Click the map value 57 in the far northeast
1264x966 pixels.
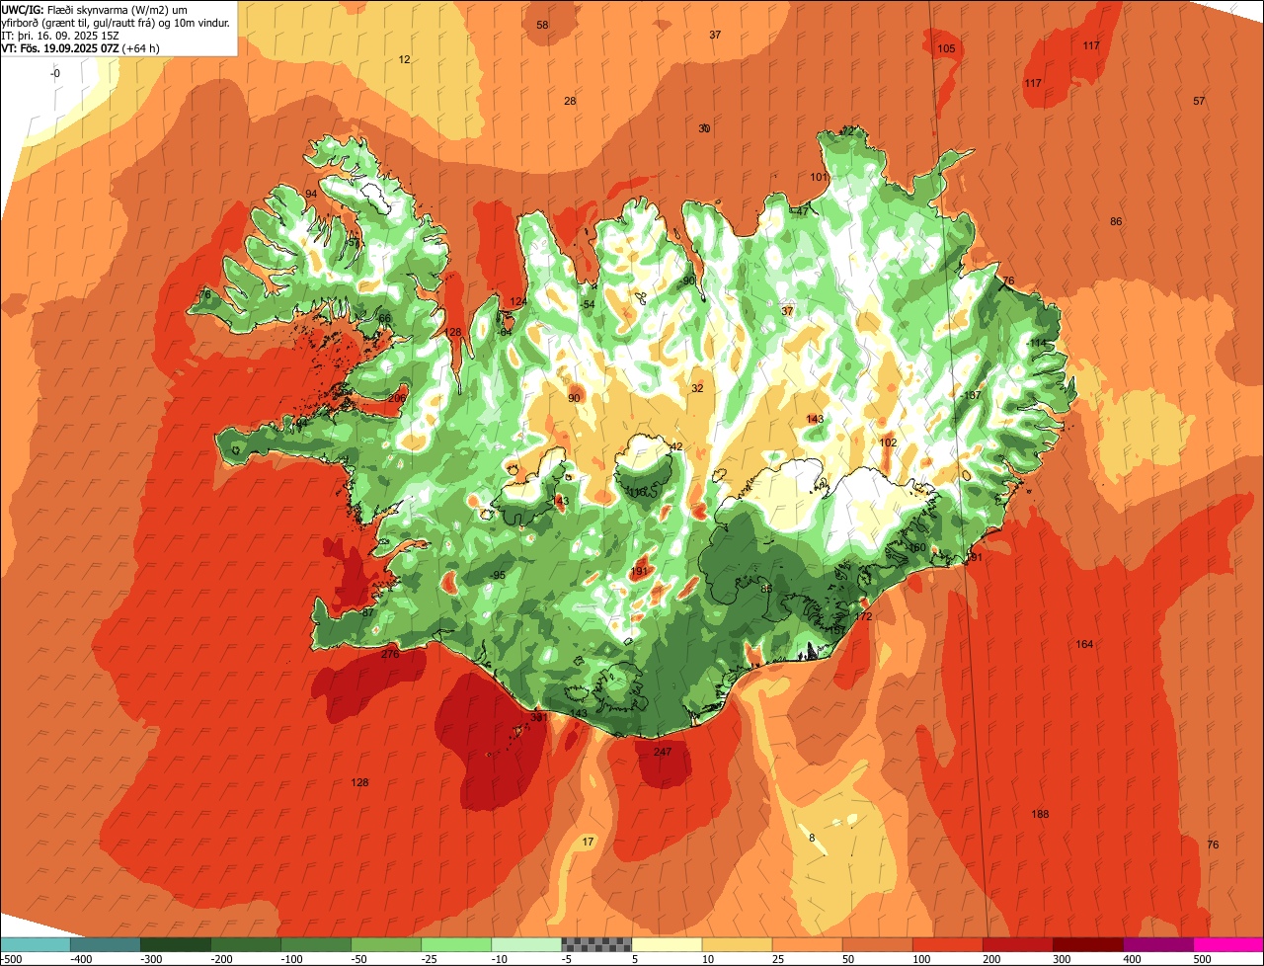[x=1199, y=101]
